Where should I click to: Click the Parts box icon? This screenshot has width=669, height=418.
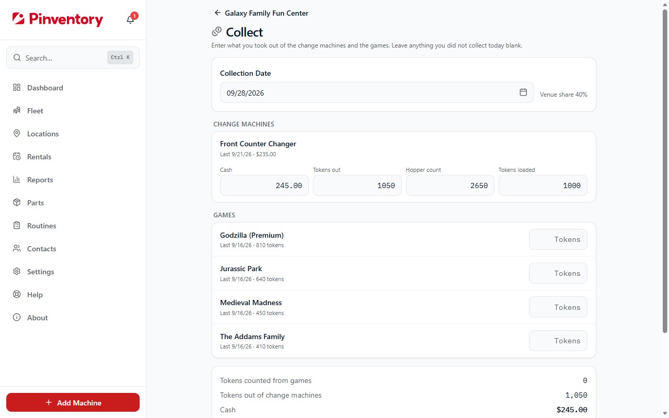coord(17,203)
